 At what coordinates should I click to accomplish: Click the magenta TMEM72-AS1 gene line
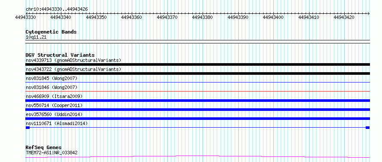197,156
